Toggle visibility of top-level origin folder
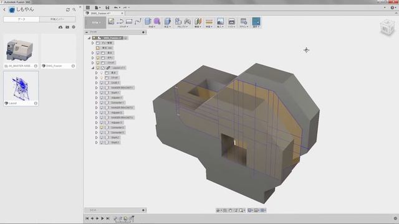Screen dimensions: 399x224 click(x=98, y=53)
